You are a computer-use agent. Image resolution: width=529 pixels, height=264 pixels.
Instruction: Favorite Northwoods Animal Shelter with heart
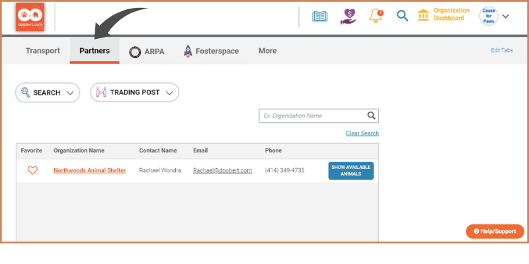click(32, 170)
